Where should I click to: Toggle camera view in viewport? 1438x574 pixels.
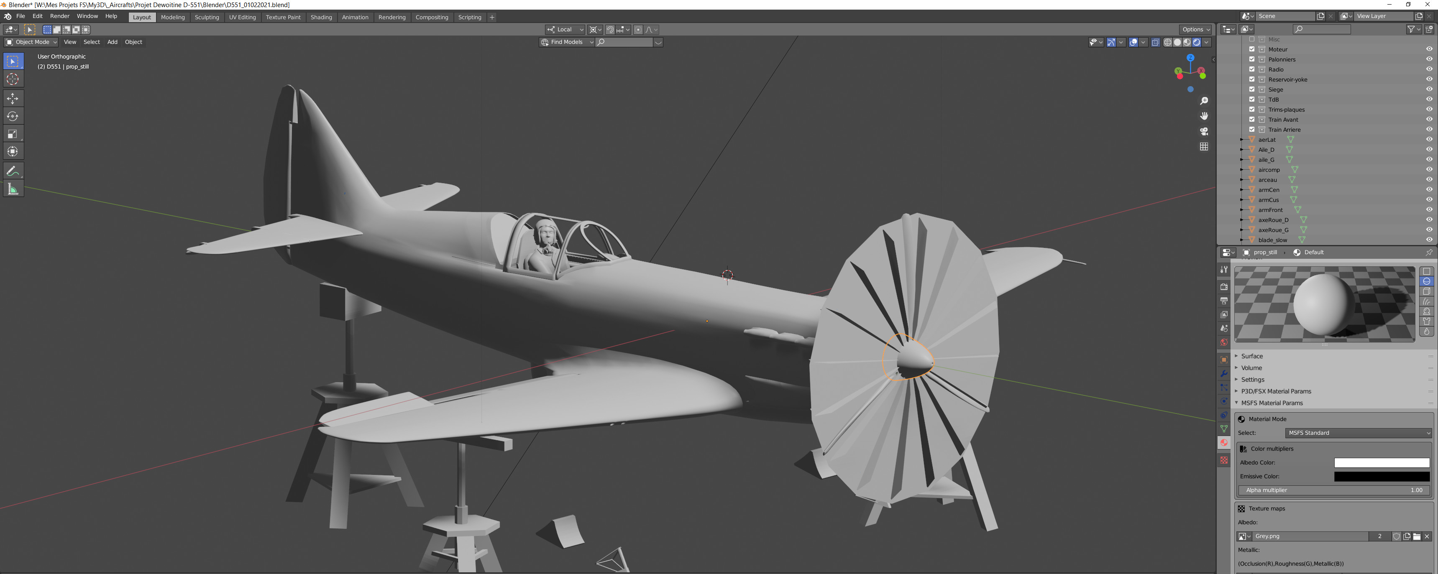1204,131
